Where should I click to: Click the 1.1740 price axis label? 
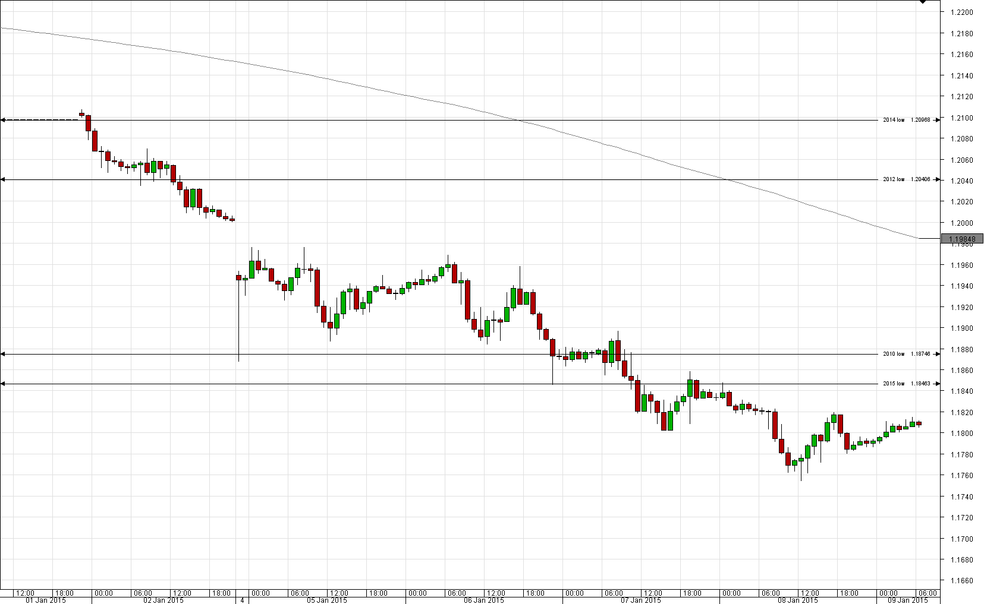962,497
